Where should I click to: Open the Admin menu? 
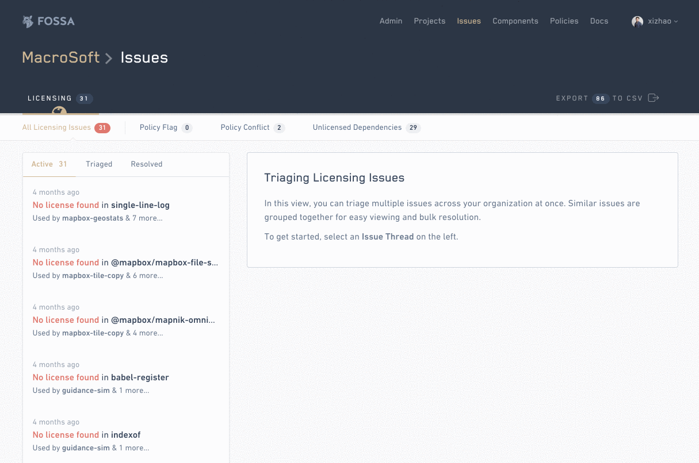391,21
